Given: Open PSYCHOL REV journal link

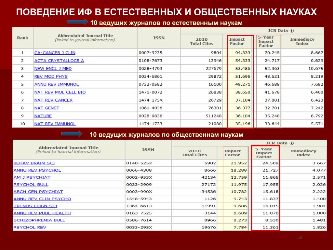Looking at the screenshot, I should [x=30, y=227].
